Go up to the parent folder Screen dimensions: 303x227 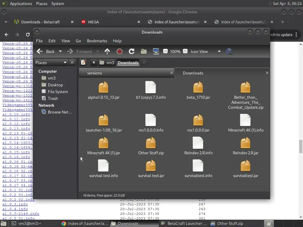point(107,51)
